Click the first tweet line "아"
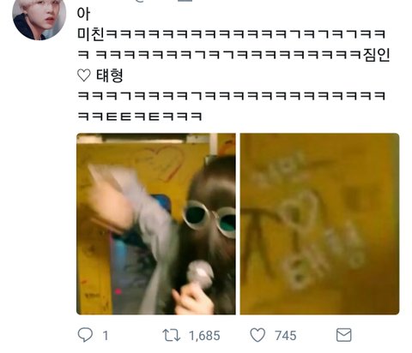Viewport: 412px width, 353px height. coord(83,14)
